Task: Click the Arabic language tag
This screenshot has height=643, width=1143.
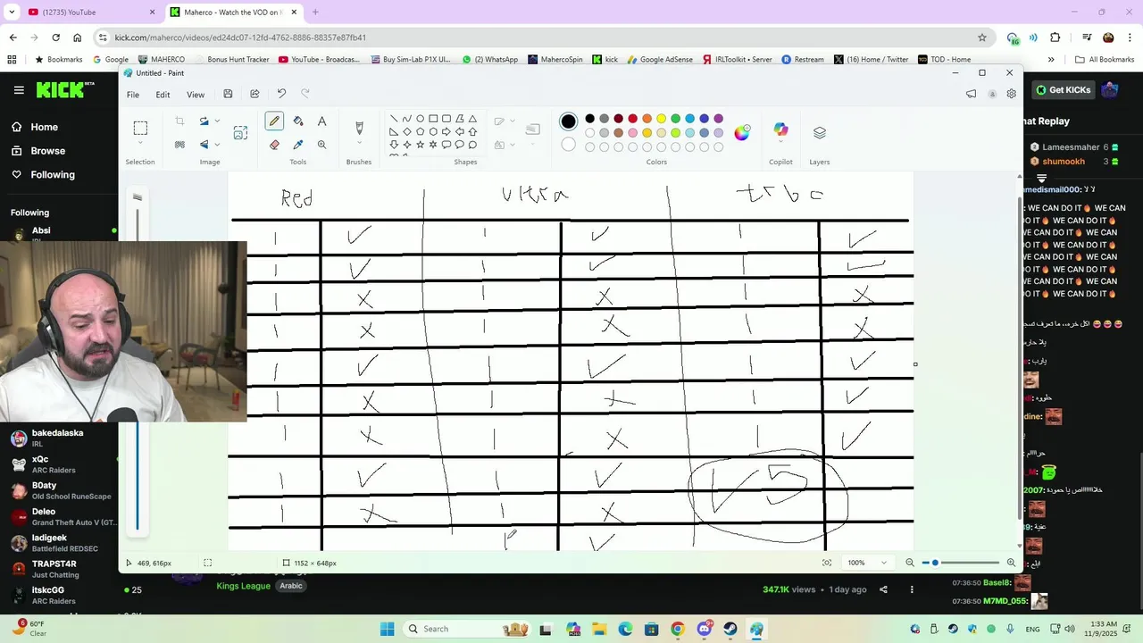Action: tap(291, 586)
